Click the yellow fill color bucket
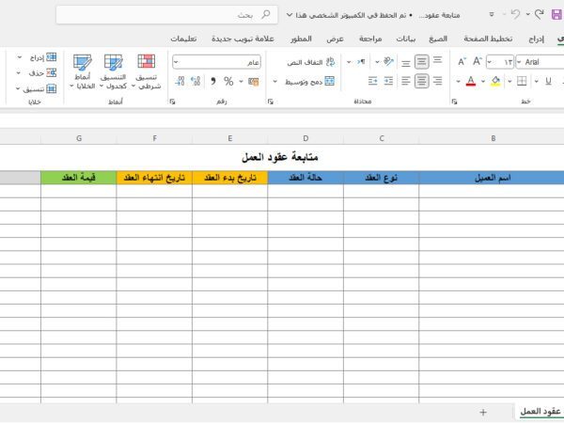Viewport: 564px width, 423px height. 495,81
